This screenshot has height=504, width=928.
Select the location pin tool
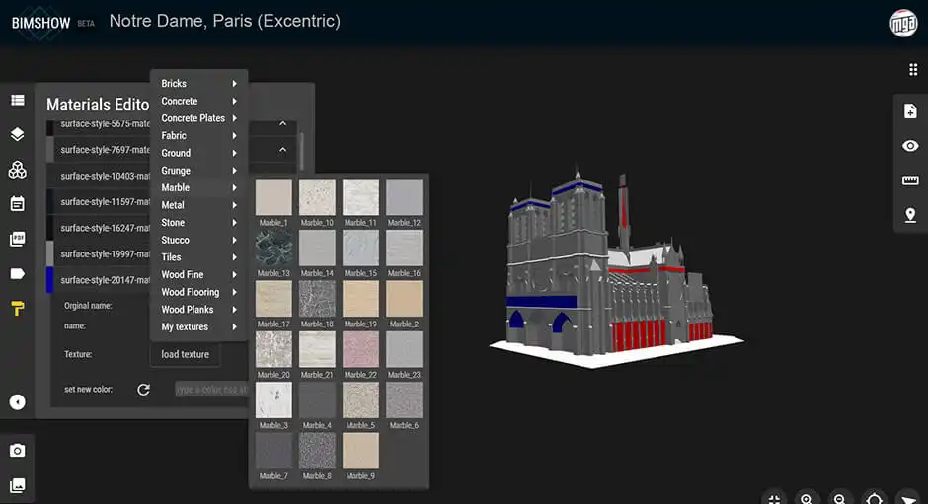pos(910,215)
